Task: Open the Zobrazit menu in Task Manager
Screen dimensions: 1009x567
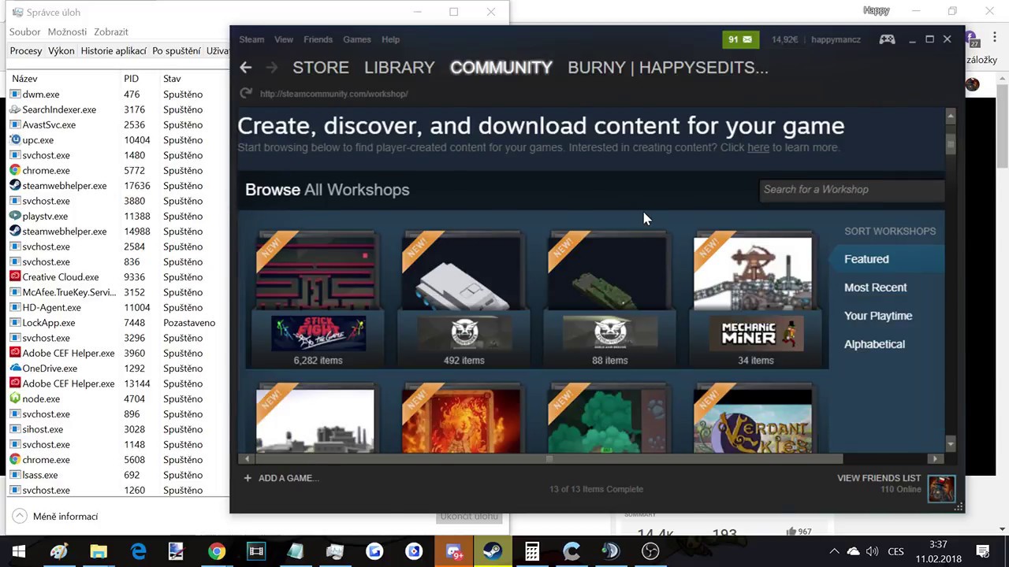Action: [x=111, y=32]
